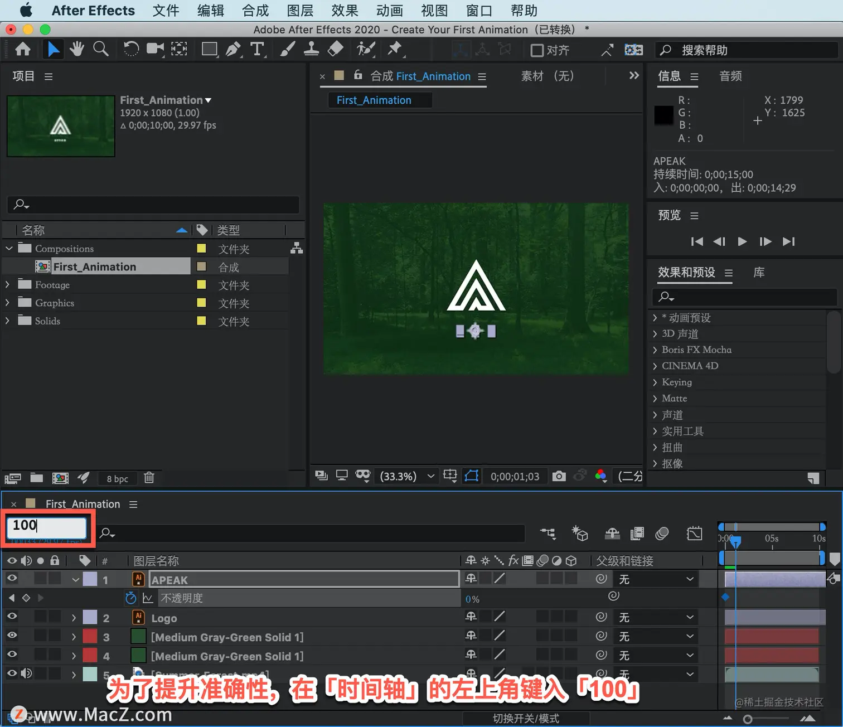843x727 pixels.
Task: Expand the Graphics folder
Action: 7,303
